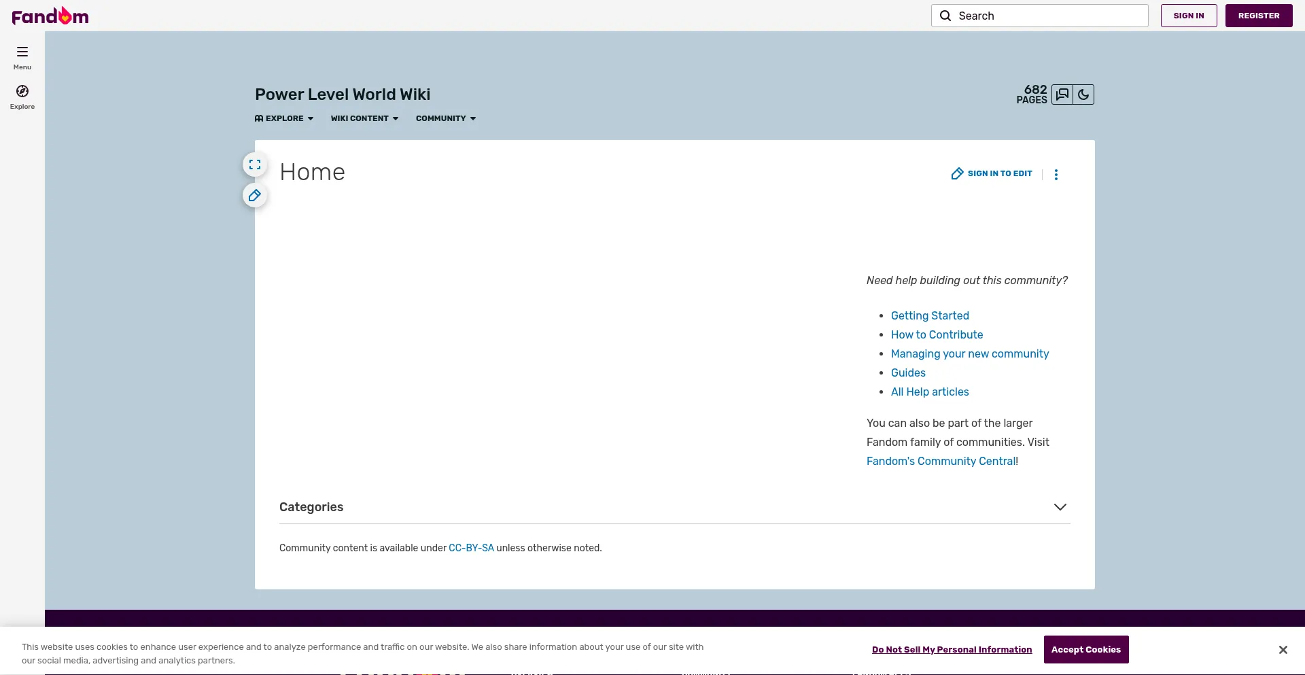Expand page to full width
The width and height of the screenshot is (1305, 675).
(255, 165)
